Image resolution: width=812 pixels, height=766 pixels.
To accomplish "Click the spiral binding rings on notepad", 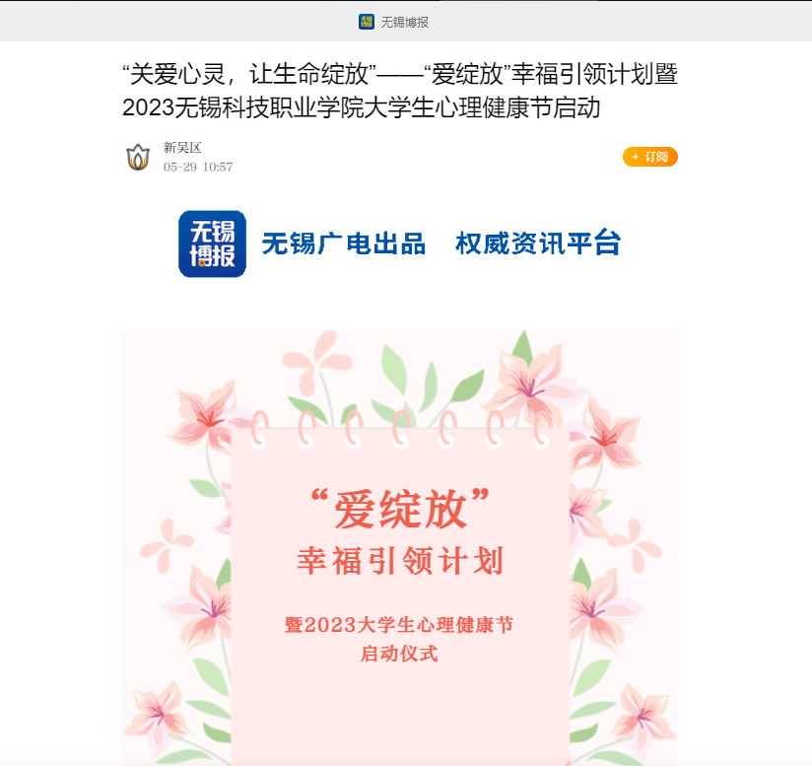I will (x=400, y=429).
